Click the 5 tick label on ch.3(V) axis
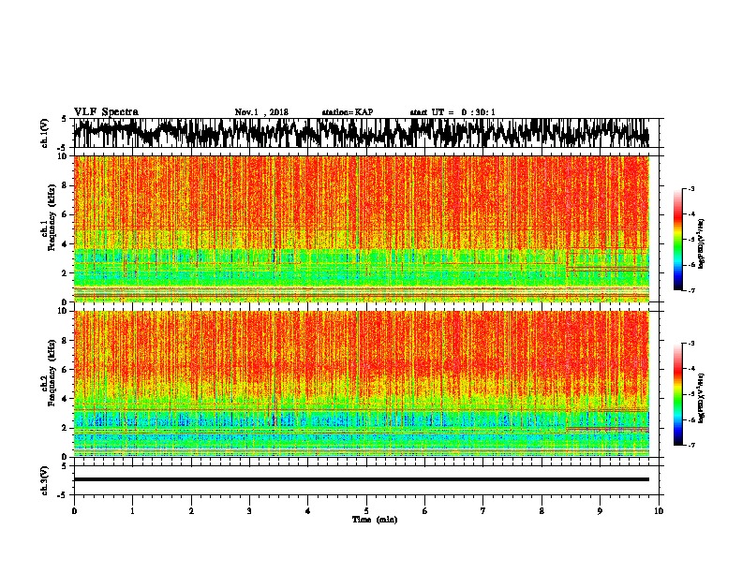The width and height of the screenshot is (742, 573). [x=65, y=466]
